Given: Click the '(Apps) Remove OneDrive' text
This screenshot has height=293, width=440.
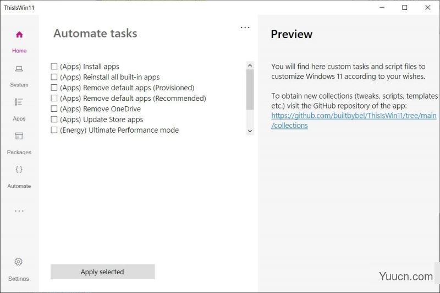Looking at the screenshot, I should coord(100,109).
